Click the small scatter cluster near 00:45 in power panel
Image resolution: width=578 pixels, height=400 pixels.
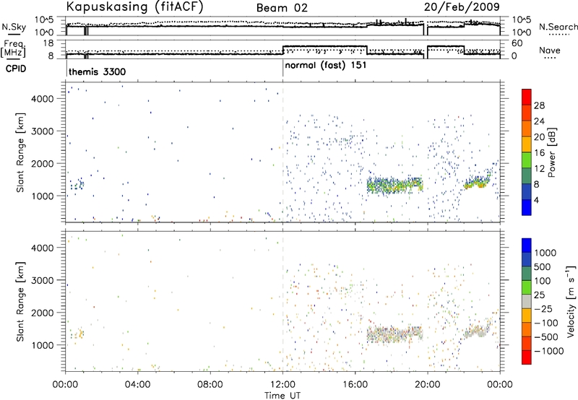[x=77, y=184]
